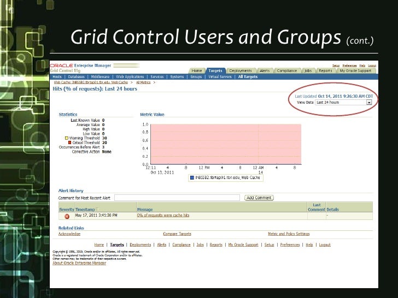Switch to the Targets tab

pyautogui.click(x=215, y=71)
